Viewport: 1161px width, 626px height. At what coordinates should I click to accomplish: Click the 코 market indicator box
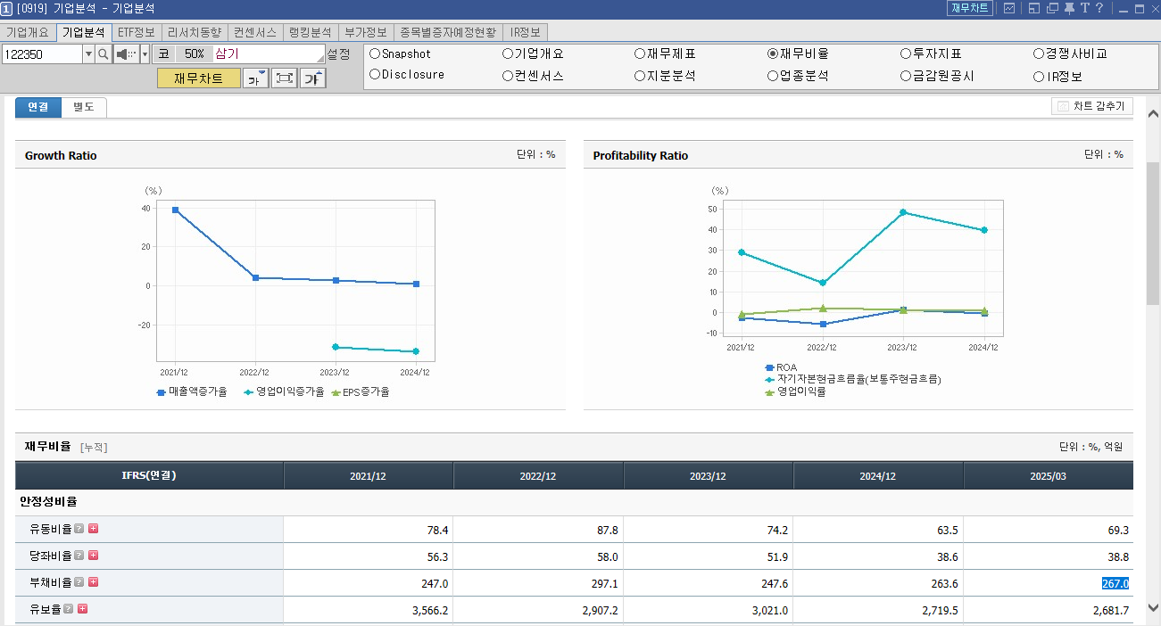point(163,54)
